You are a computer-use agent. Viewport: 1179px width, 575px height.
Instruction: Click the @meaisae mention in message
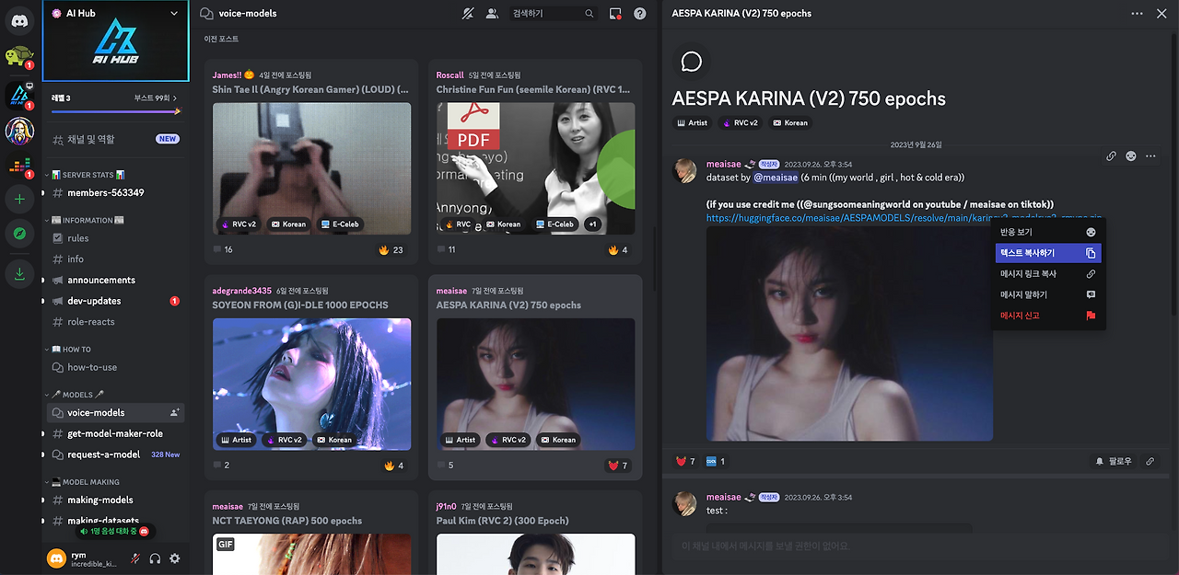776,178
